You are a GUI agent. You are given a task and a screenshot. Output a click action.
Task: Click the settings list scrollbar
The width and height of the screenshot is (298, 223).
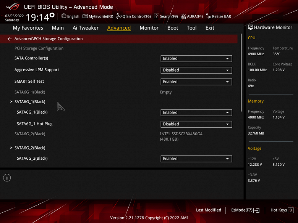coord(241,73)
